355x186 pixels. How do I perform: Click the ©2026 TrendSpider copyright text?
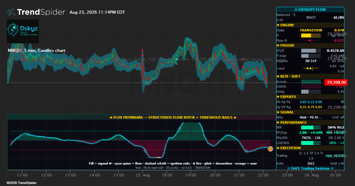click(22, 183)
